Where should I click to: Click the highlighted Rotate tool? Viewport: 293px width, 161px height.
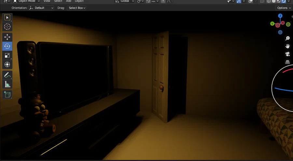click(x=7, y=46)
